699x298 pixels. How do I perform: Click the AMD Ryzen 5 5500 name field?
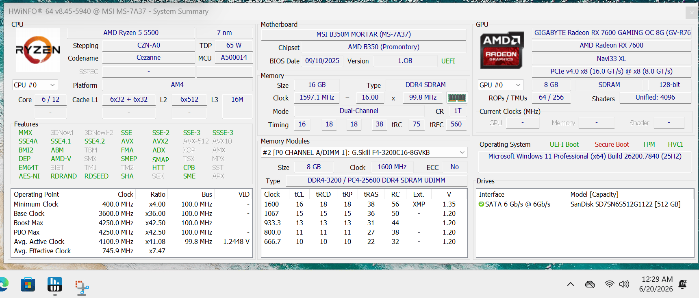131,33
